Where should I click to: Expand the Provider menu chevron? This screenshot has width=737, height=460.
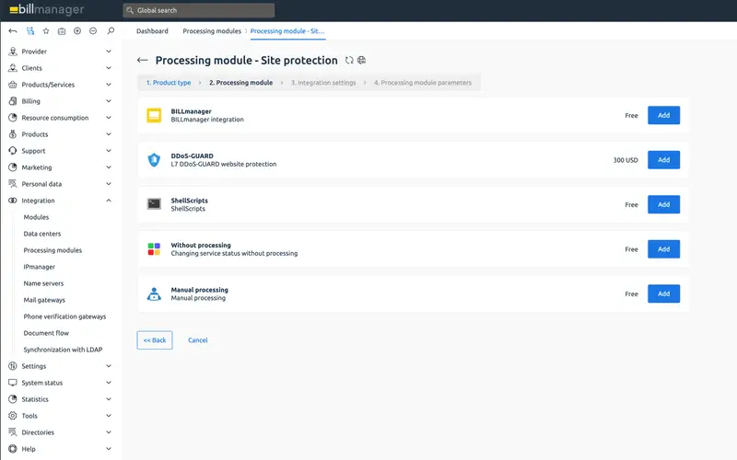point(109,52)
